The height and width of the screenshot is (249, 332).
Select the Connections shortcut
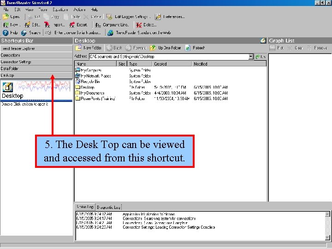[36, 55]
